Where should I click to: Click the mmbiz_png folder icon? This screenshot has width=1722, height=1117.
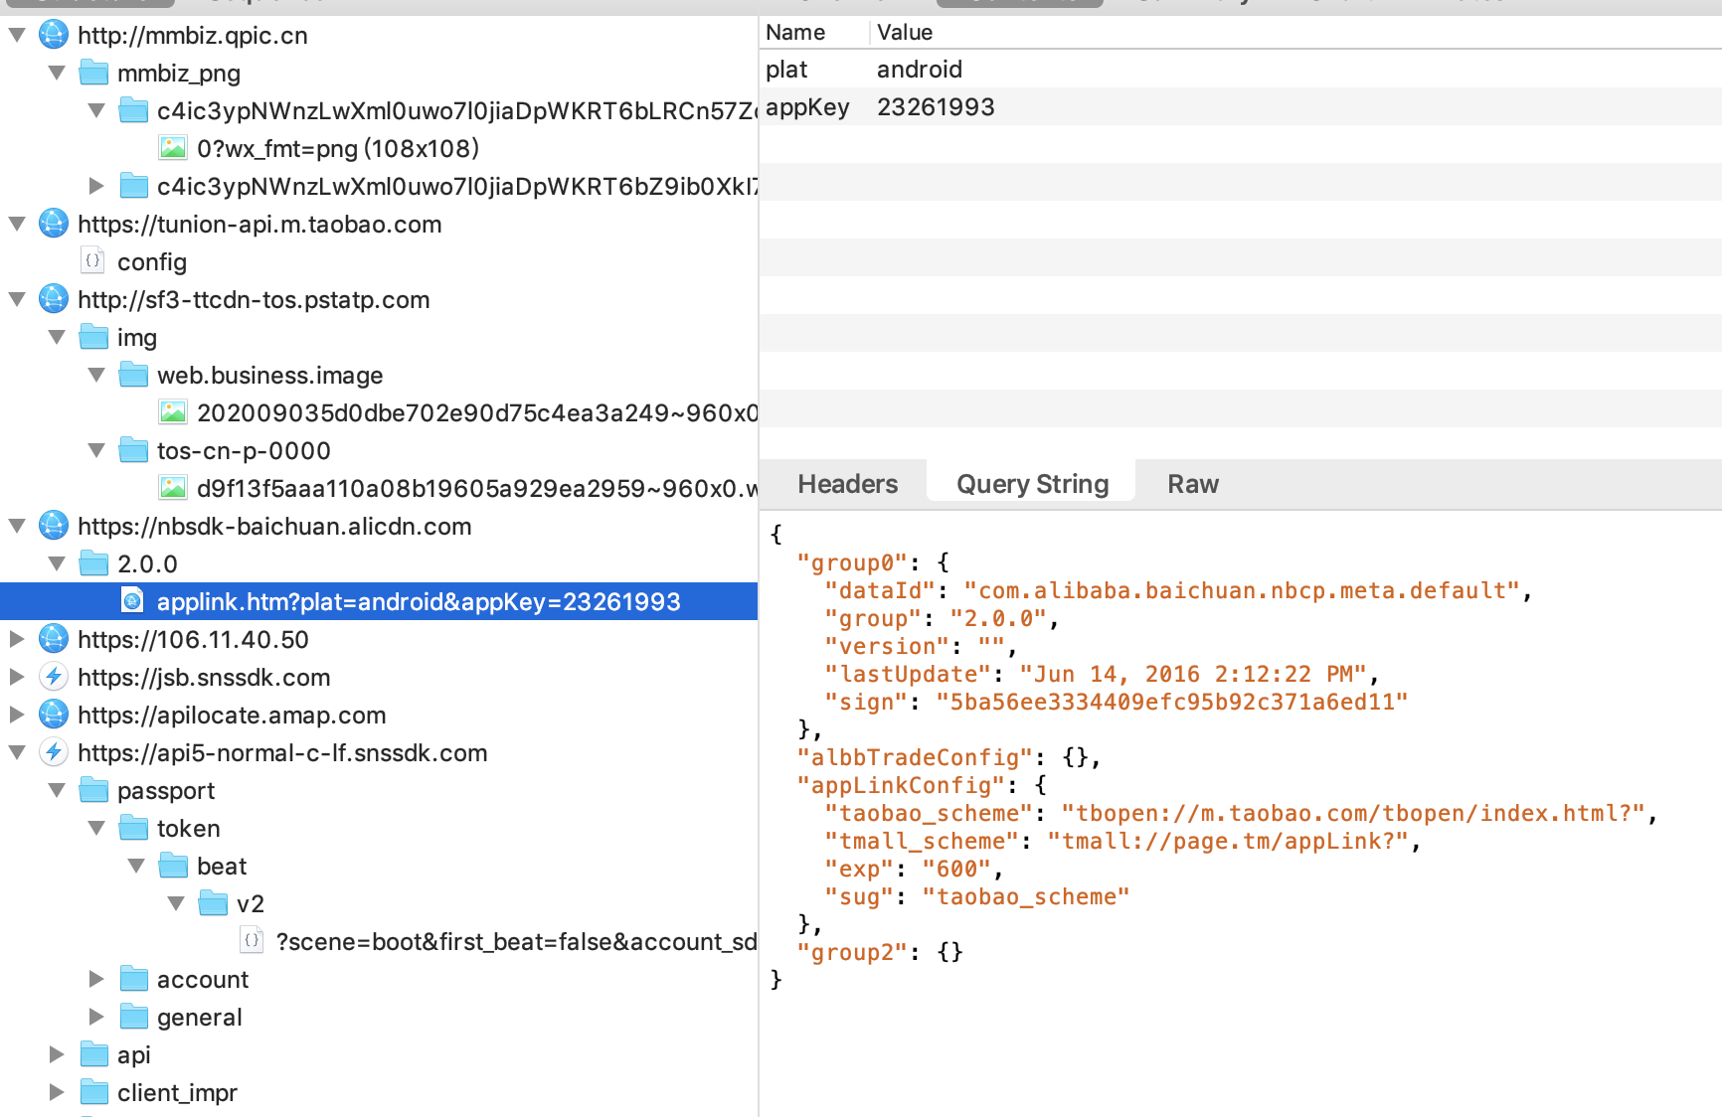93,73
